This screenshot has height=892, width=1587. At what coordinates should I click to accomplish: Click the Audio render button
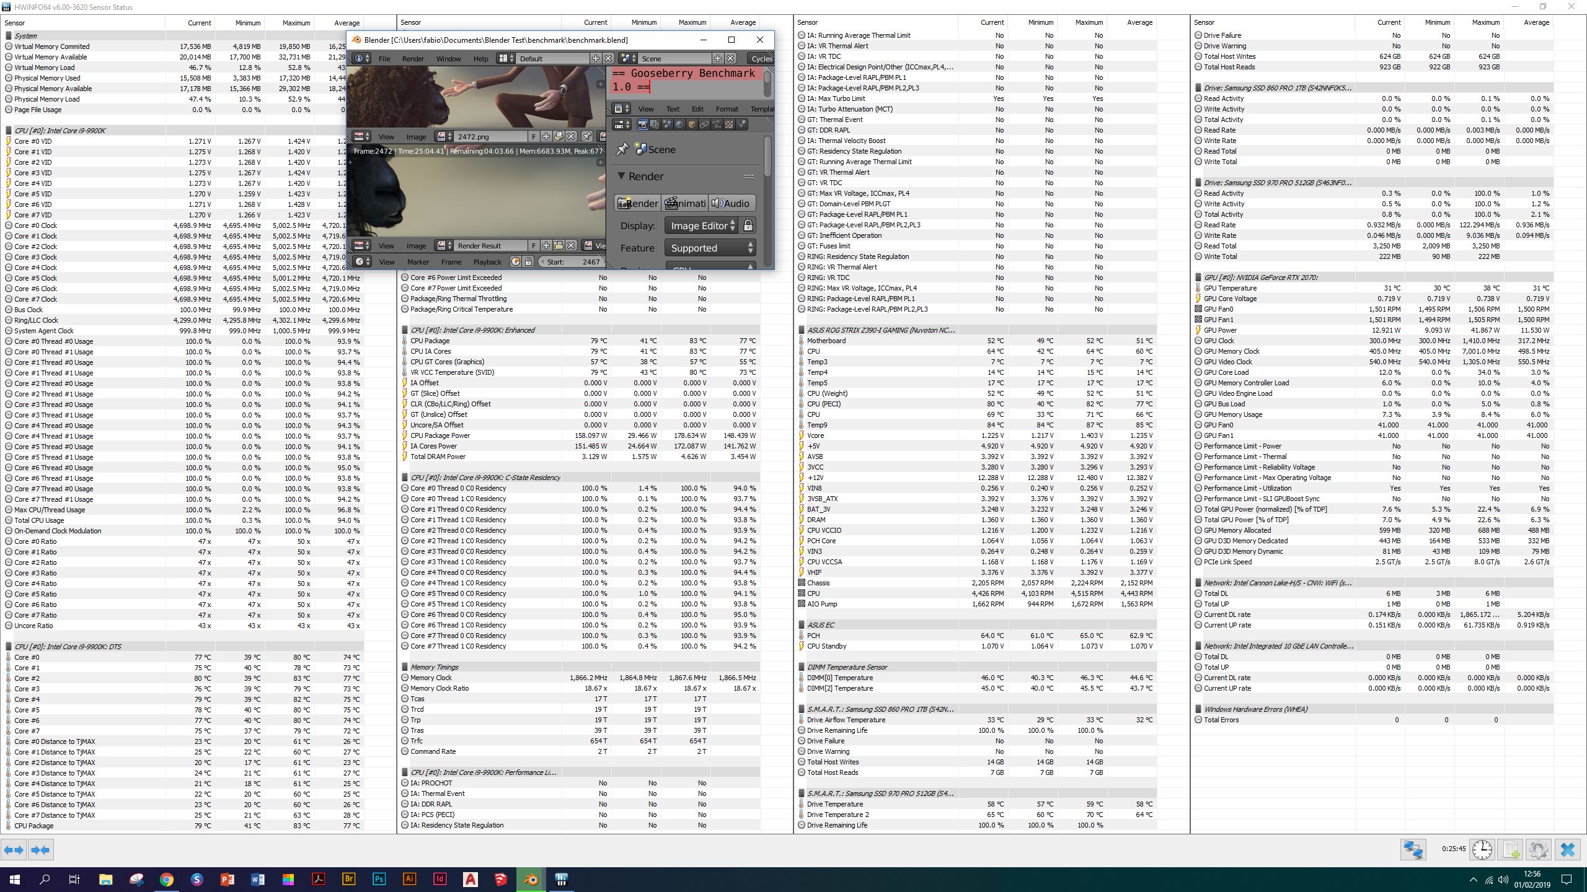[x=732, y=203]
